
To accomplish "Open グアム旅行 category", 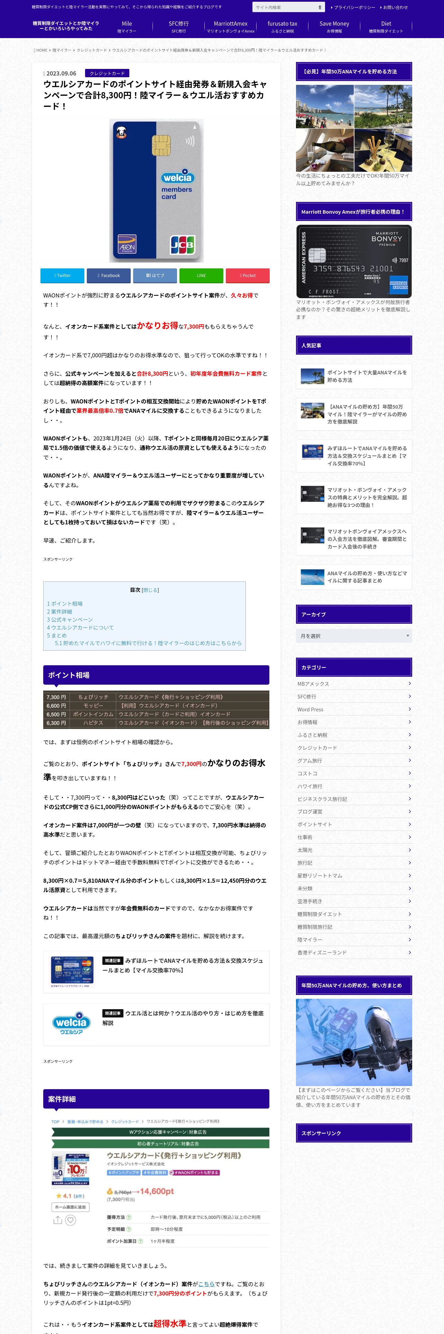I will tap(353, 761).
